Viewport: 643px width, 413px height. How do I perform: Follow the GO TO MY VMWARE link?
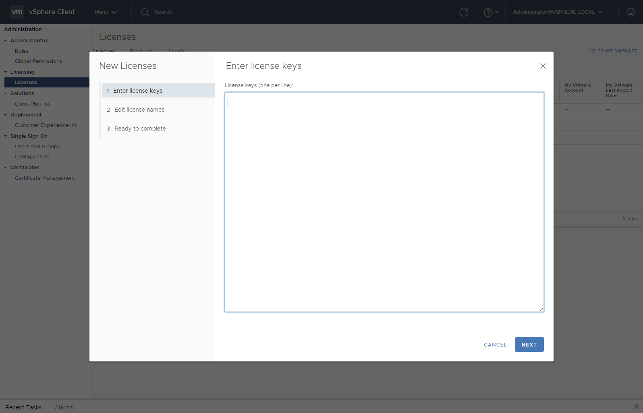(x=612, y=51)
